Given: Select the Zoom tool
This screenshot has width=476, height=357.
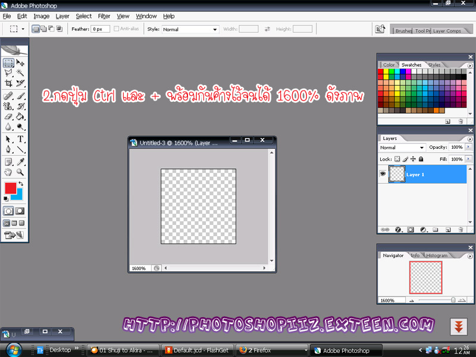Looking at the screenshot, I should [x=20, y=172].
